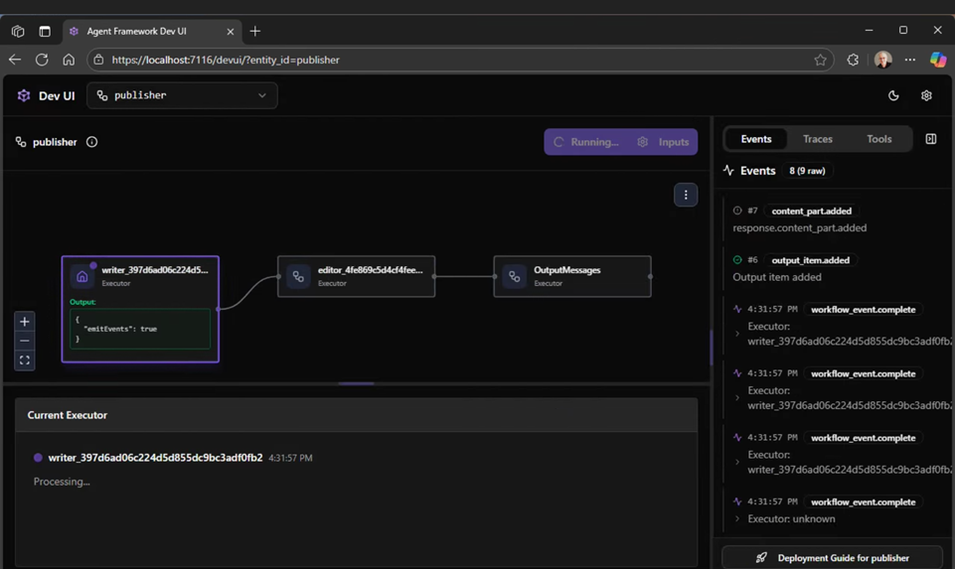
Task: Open the canvas three-dot options menu
Action: click(x=686, y=195)
